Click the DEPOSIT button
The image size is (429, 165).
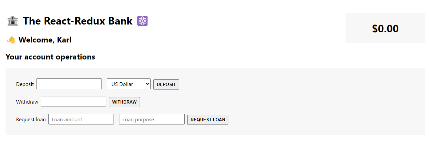point(166,84)
